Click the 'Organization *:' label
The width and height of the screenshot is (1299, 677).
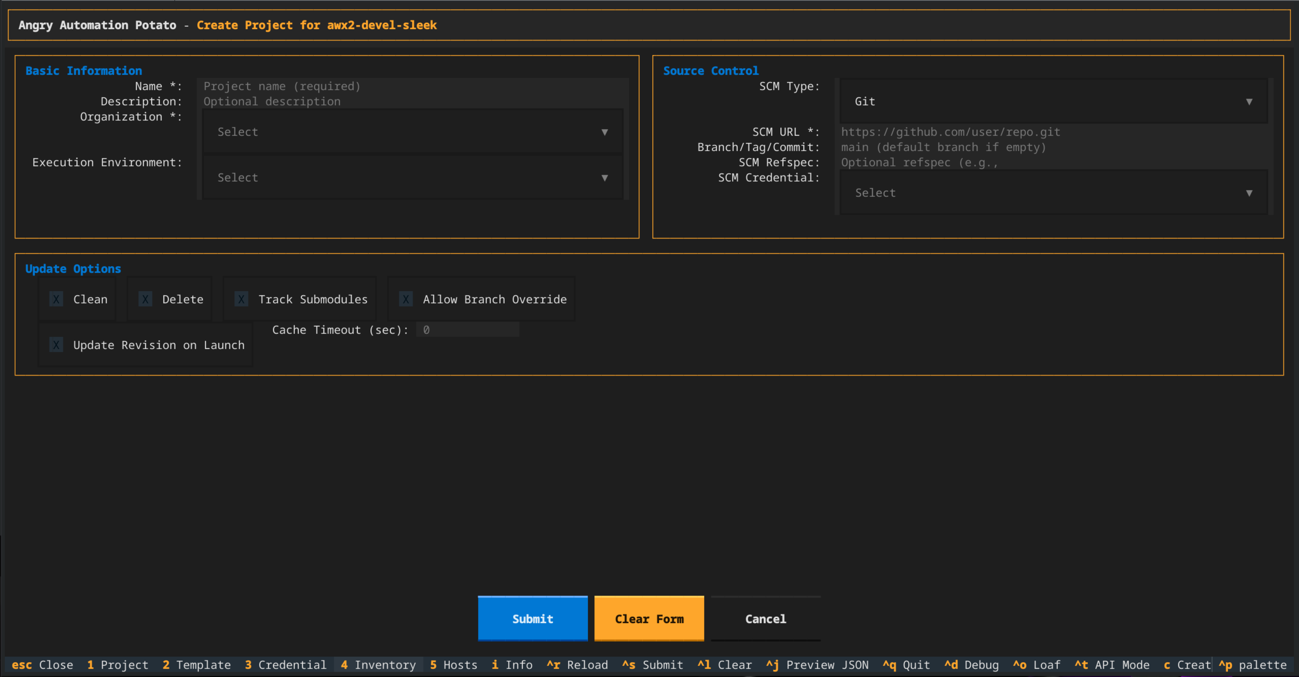point(131,117)
